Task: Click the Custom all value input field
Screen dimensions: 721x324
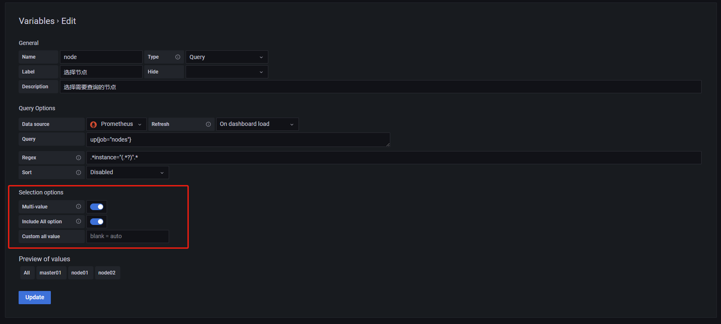Action: [x=127, y=236]
